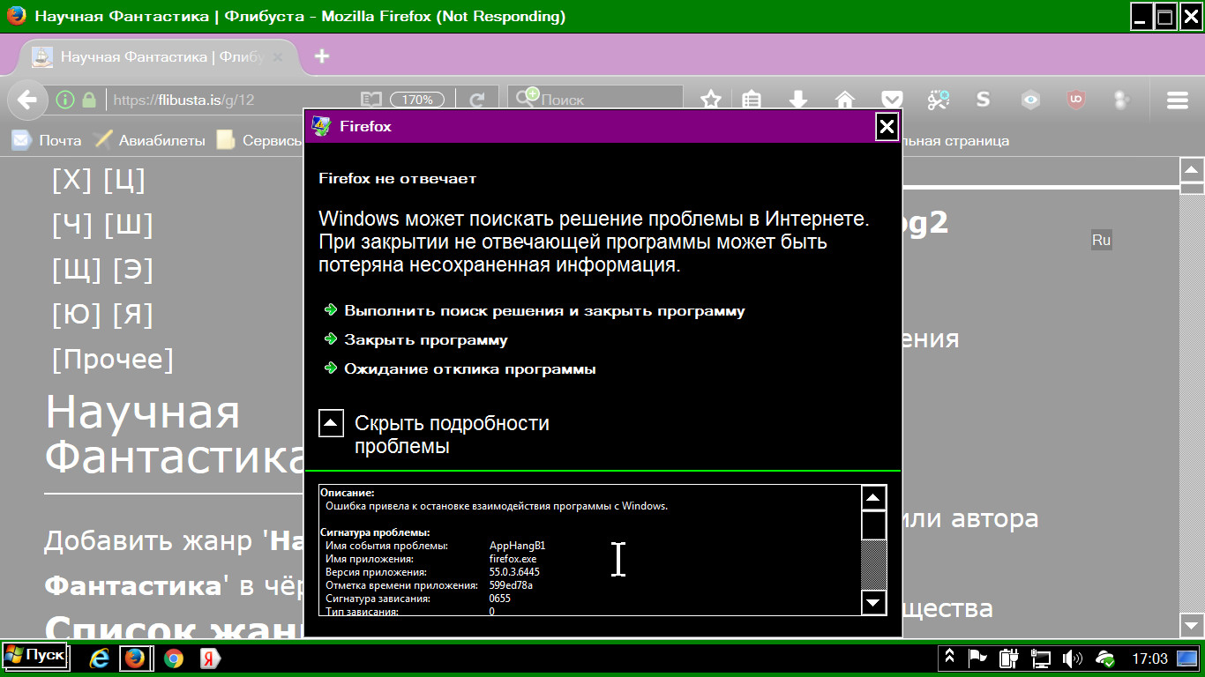Click timestamp value 599ed78a
This screenshot has width=1205, height=677.
[x=511, y=585]
